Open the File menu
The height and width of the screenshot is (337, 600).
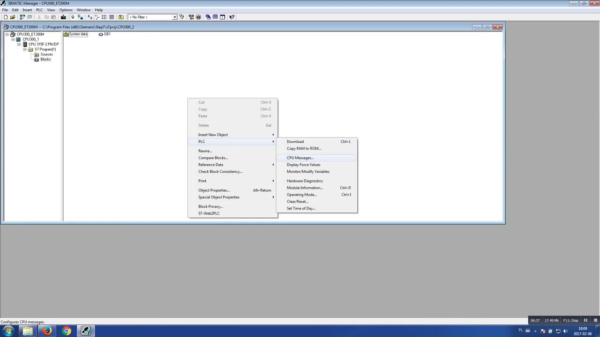click(5, 10)
